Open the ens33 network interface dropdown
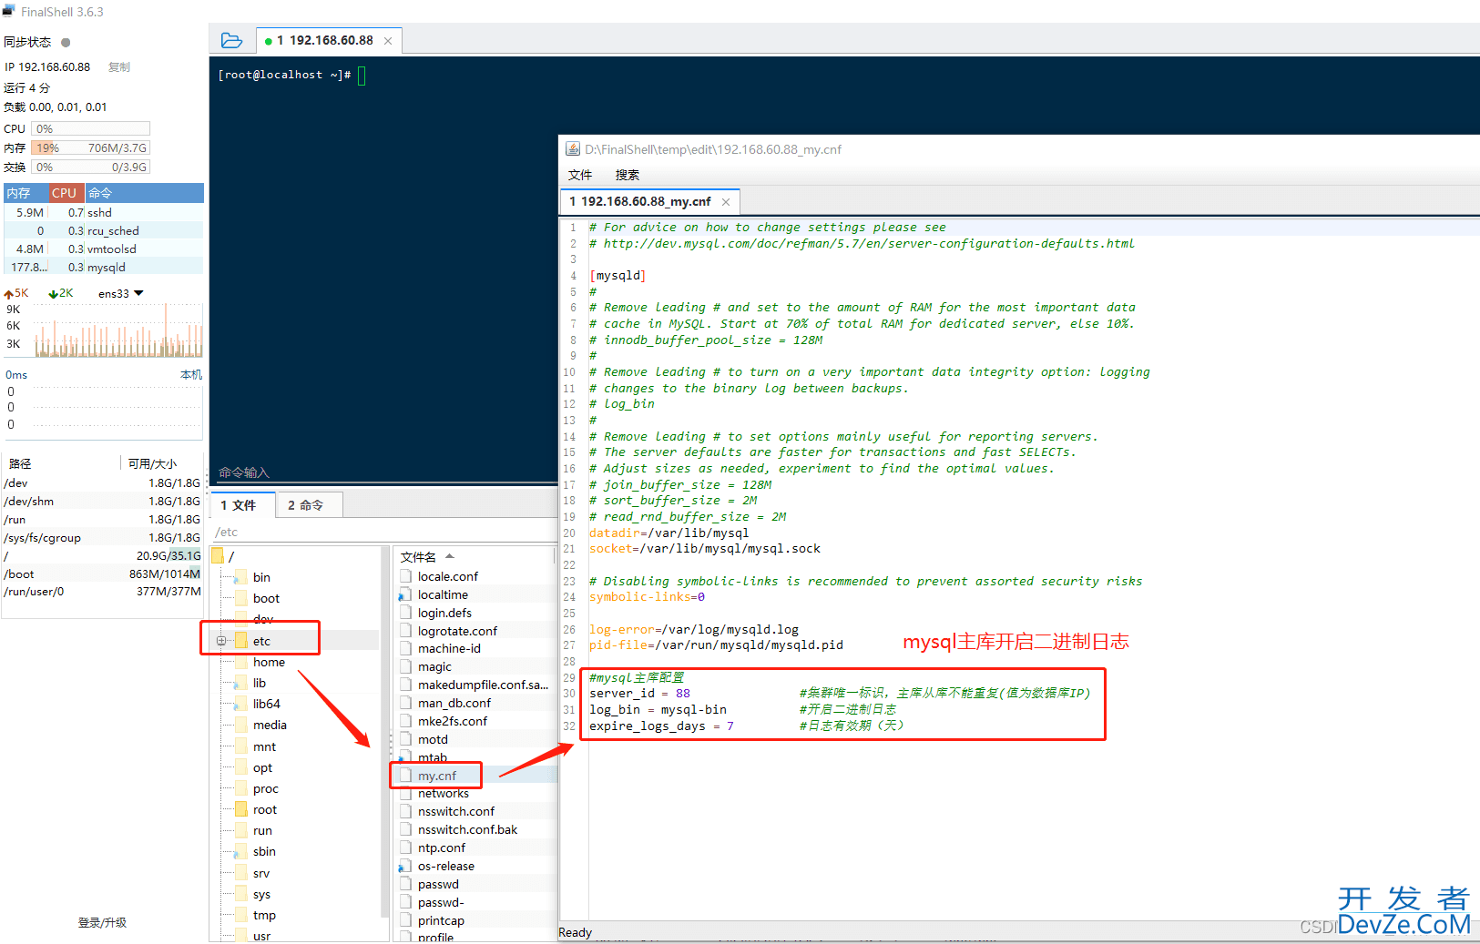Viewport: 1480px width, 944px height. click(x=121, y=293)
